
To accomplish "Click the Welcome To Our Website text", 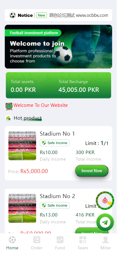I will coord(40,105).
